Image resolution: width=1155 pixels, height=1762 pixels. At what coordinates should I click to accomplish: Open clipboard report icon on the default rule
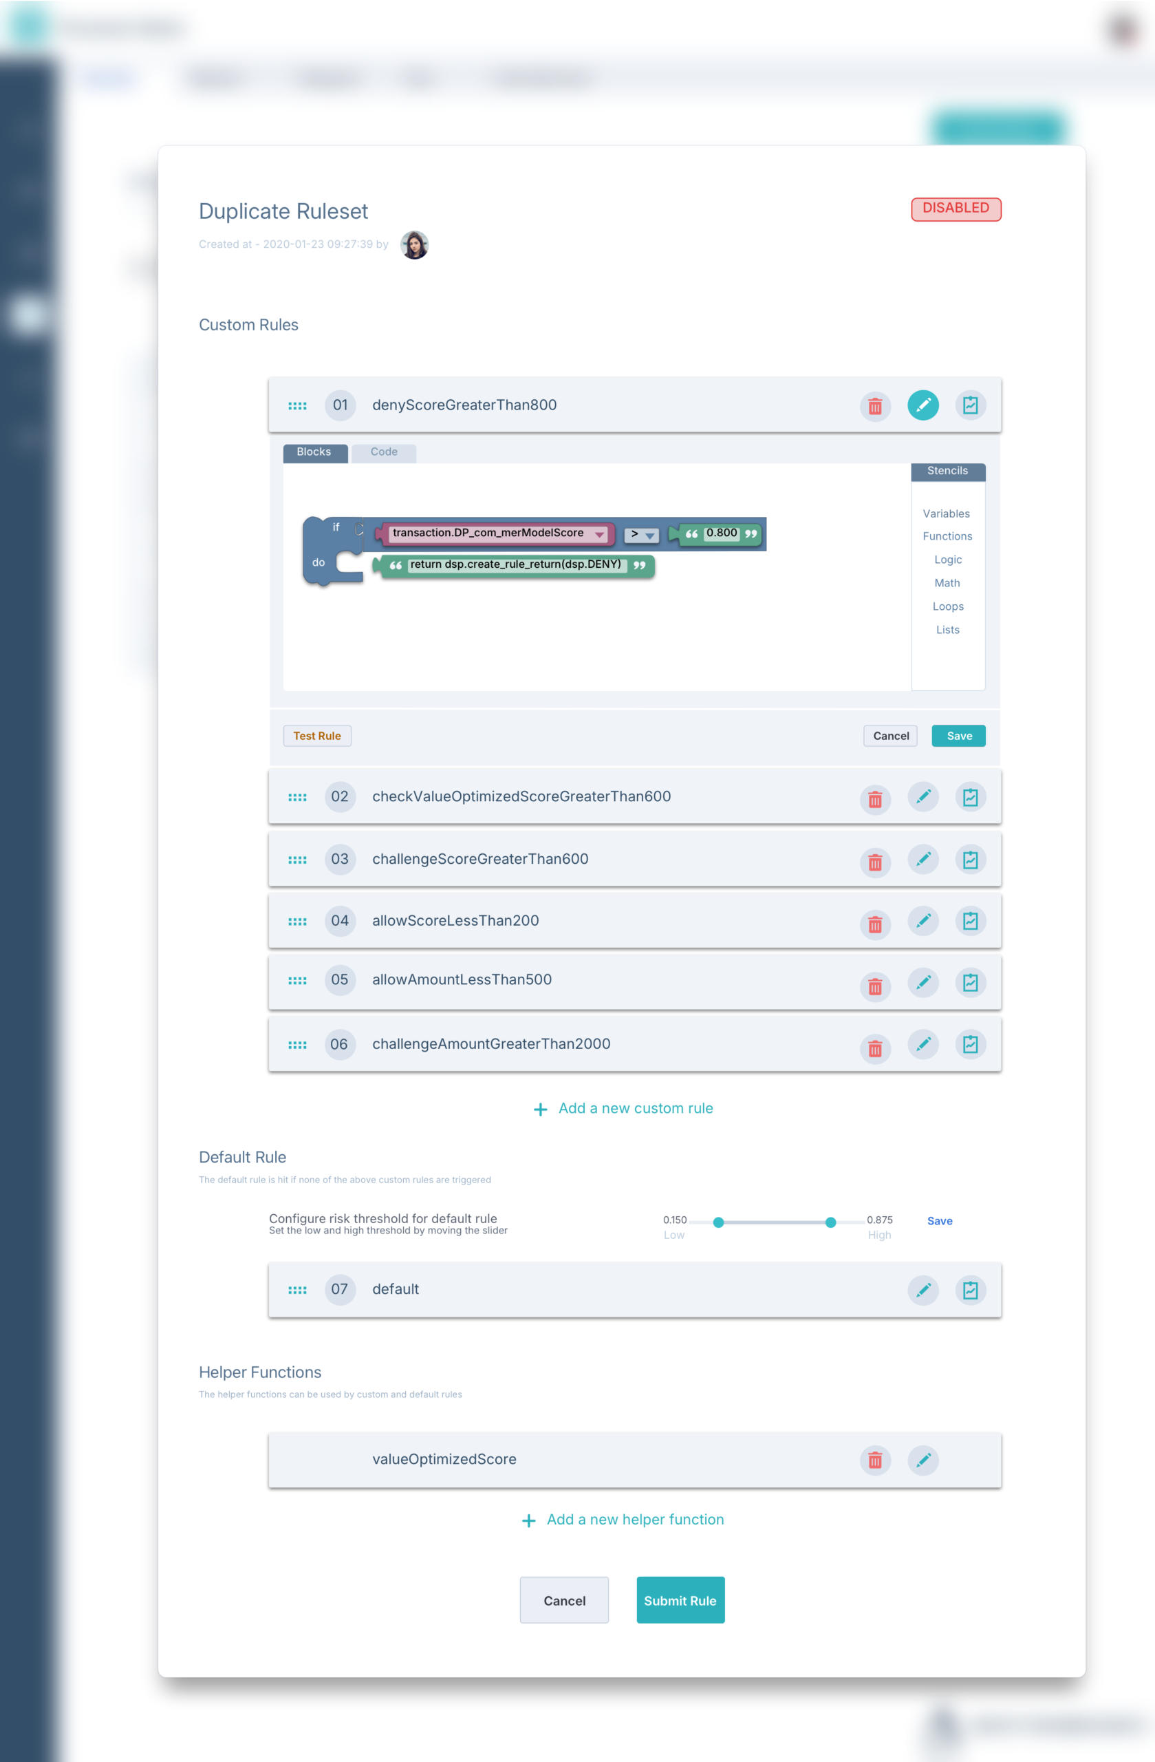tap(971, 1290)
